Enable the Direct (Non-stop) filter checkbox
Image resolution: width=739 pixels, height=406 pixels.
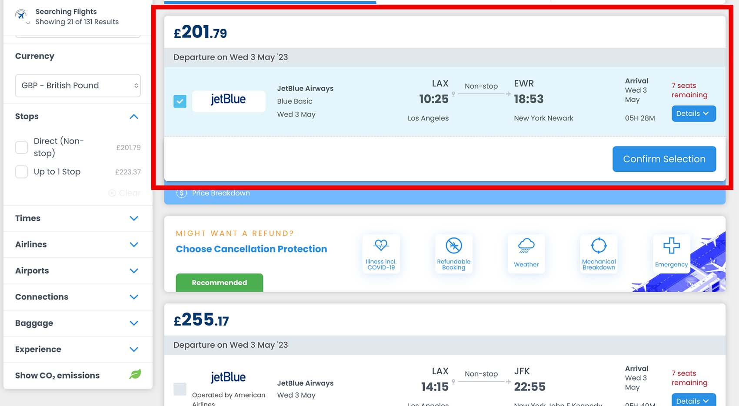[x=21, y=147]
